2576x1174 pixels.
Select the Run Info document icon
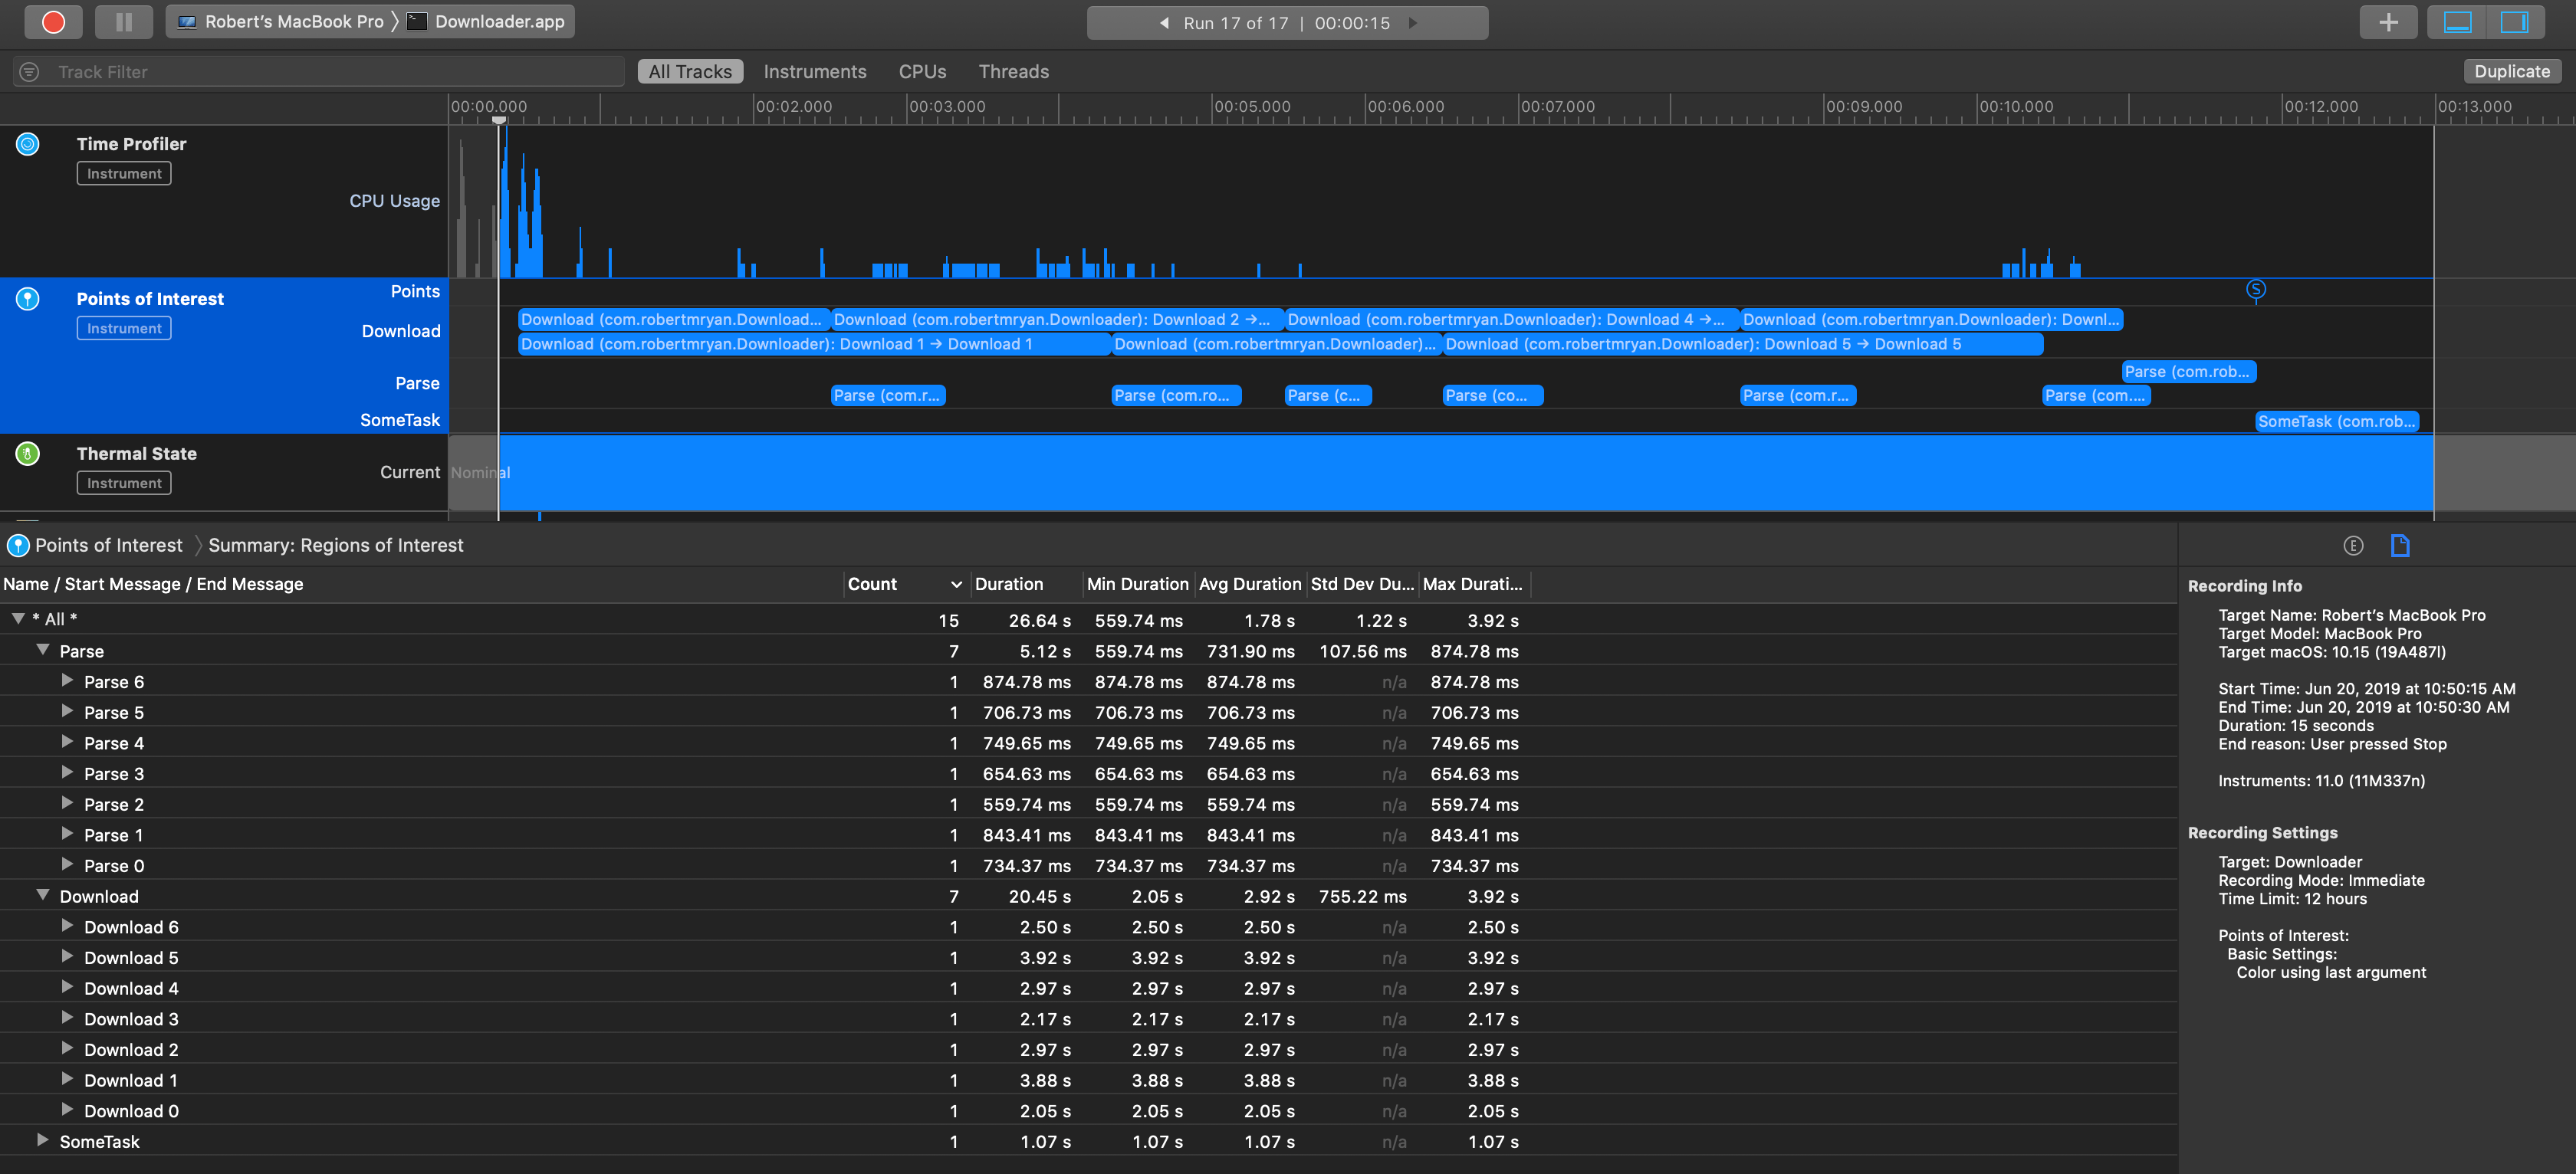(x=2399, y=546)
